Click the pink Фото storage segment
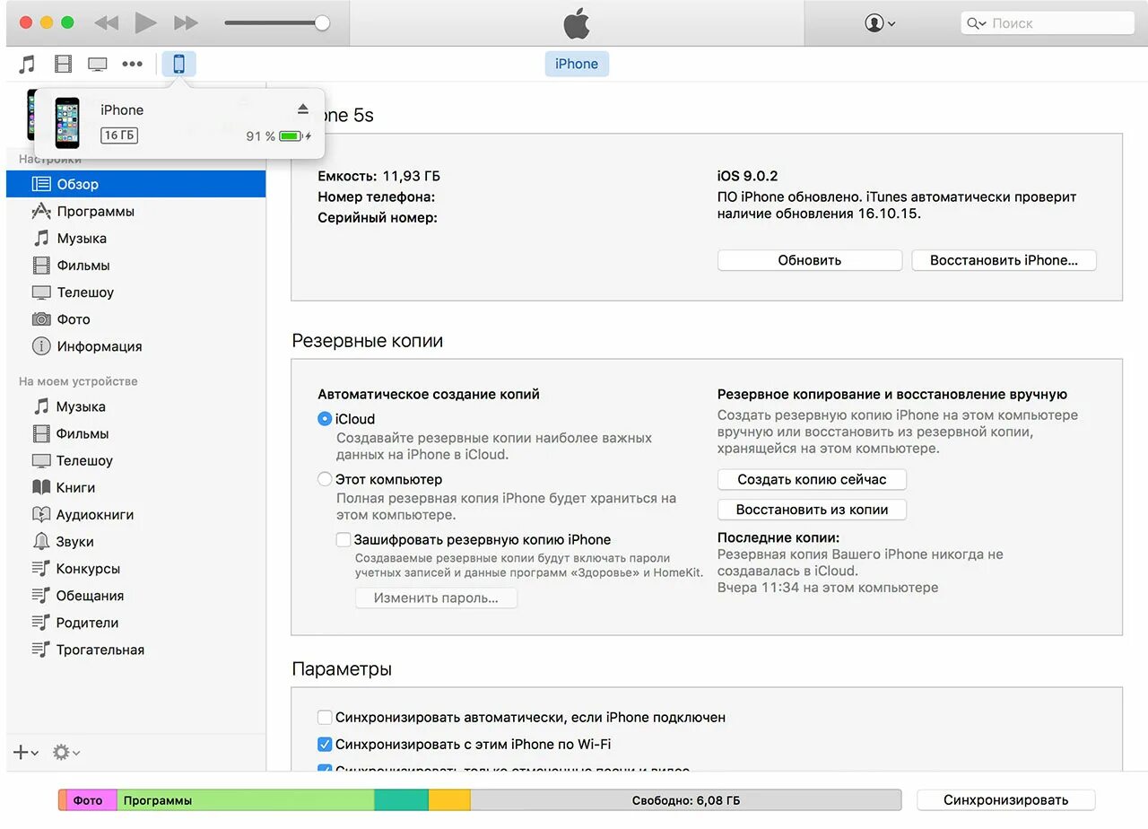 click(x=91, y=800)
